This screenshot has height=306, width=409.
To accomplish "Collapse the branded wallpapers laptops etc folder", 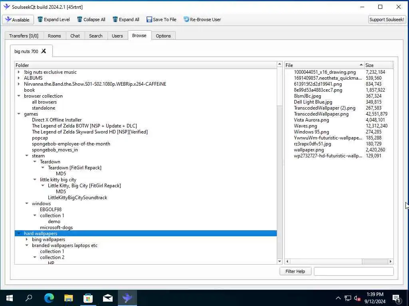I will (x=27, y=245).
